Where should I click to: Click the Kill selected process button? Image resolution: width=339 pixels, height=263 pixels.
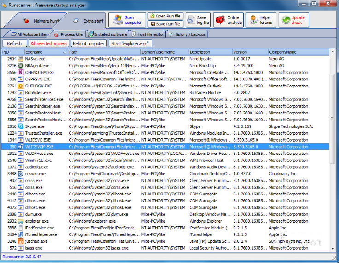pos(49,43)
